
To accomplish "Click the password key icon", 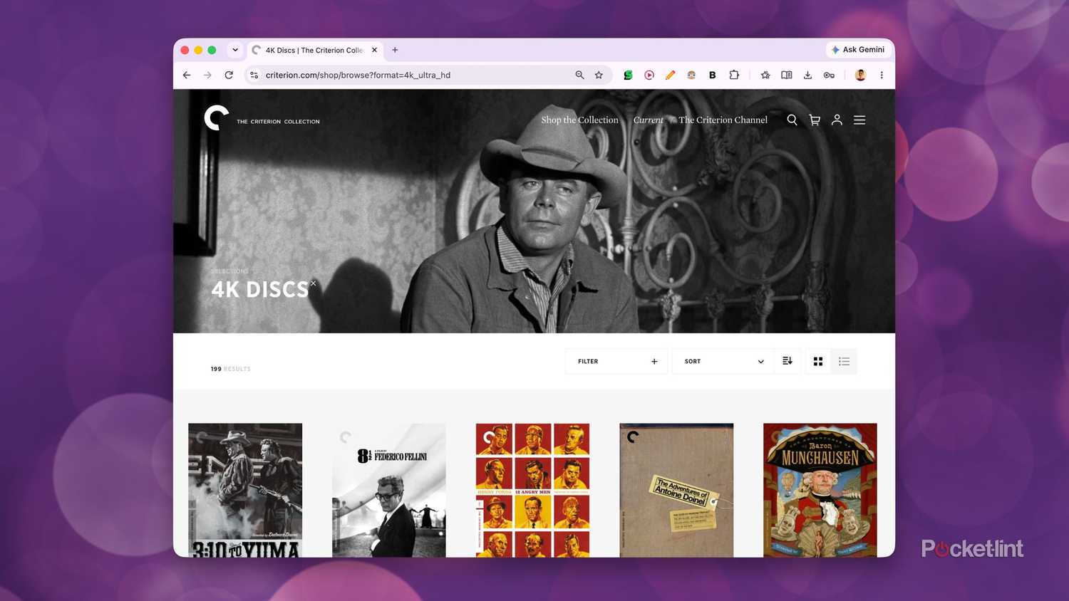I will pyautogui.click(x=829, y=75).
